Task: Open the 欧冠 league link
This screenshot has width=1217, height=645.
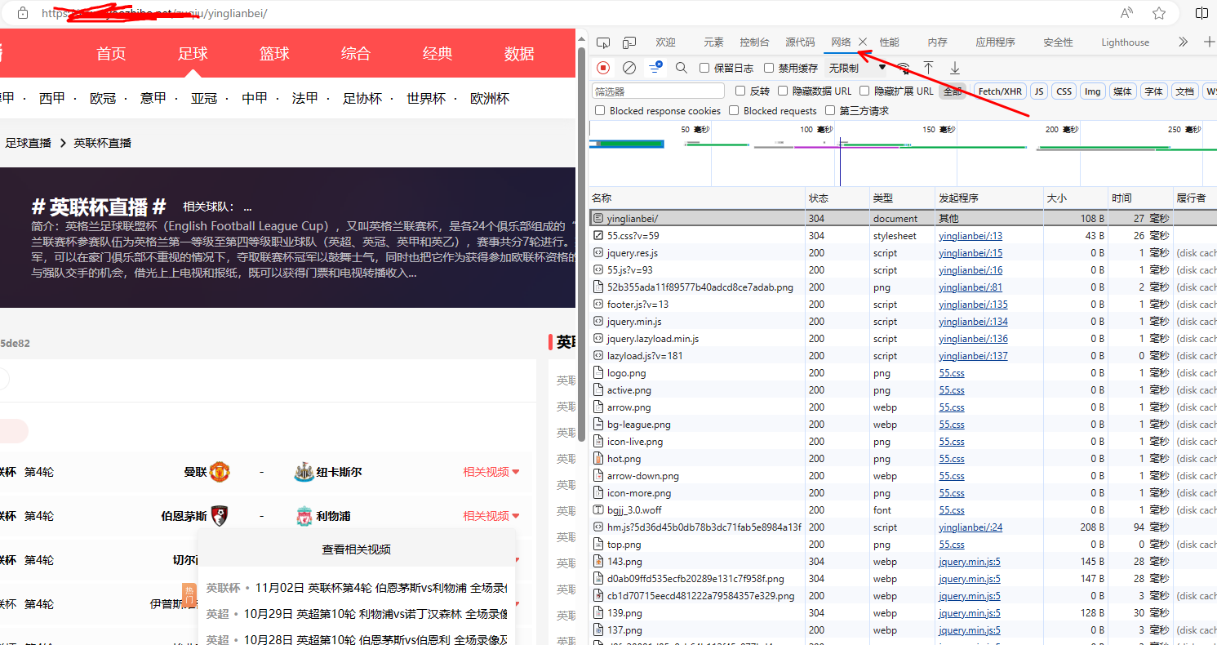Action: (103, 98)
